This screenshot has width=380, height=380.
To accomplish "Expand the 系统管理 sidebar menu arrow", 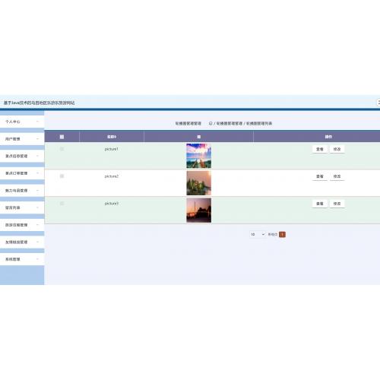I will (37, 259).
